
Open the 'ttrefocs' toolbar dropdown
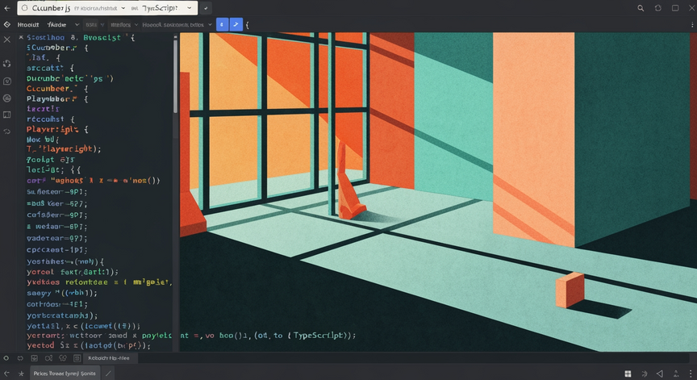click(x=124, y=24)
